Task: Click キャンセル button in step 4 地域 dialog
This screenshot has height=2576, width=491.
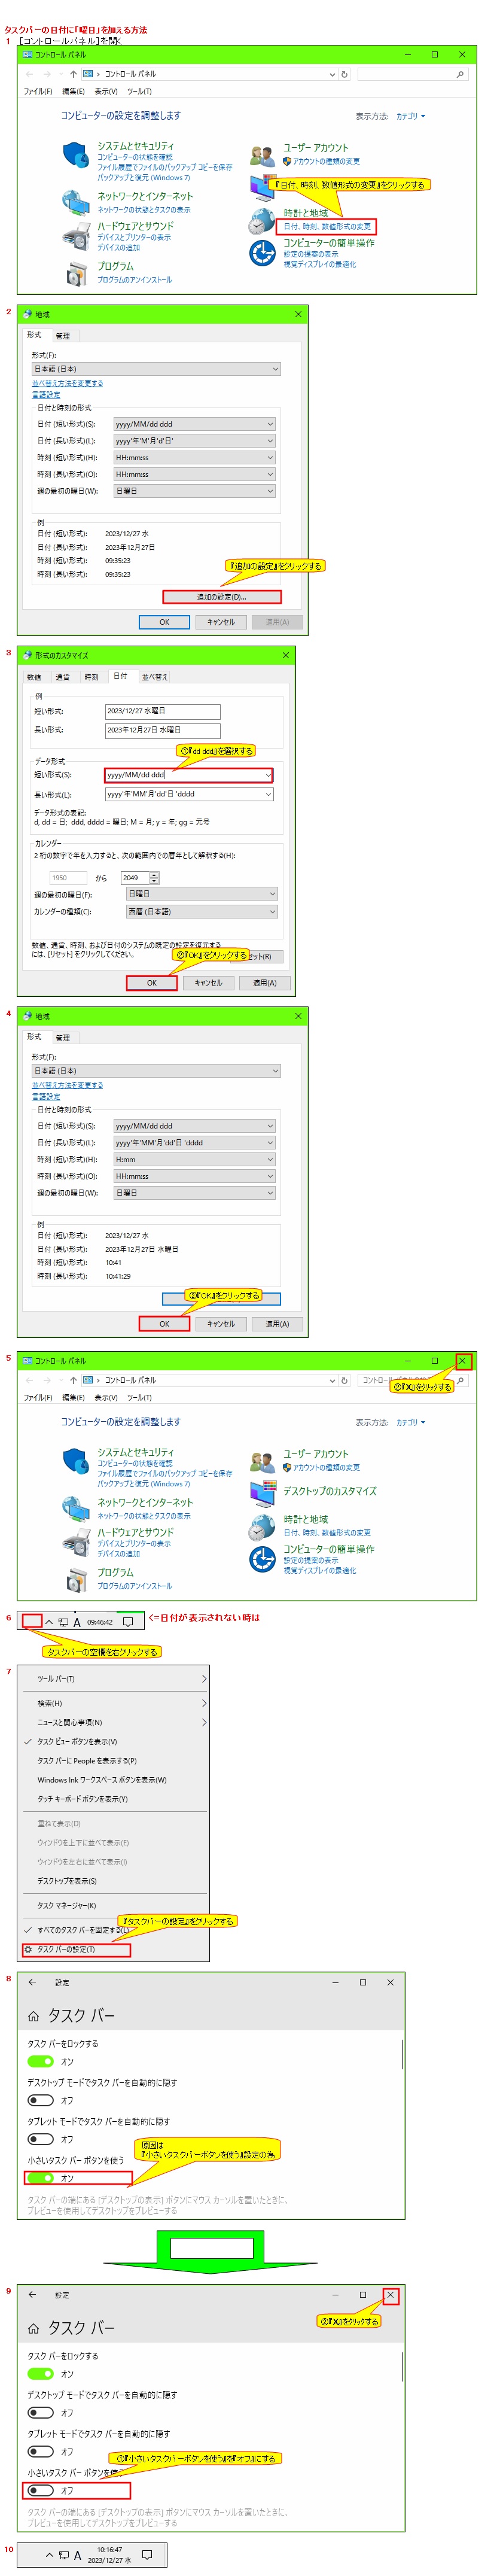Action: (221, 1324)
